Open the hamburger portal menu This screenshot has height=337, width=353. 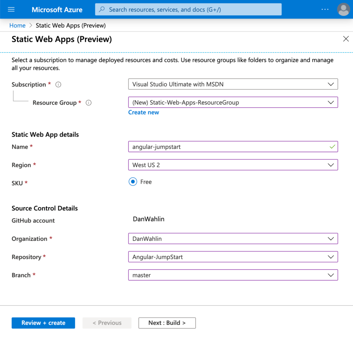click(11, 9)
